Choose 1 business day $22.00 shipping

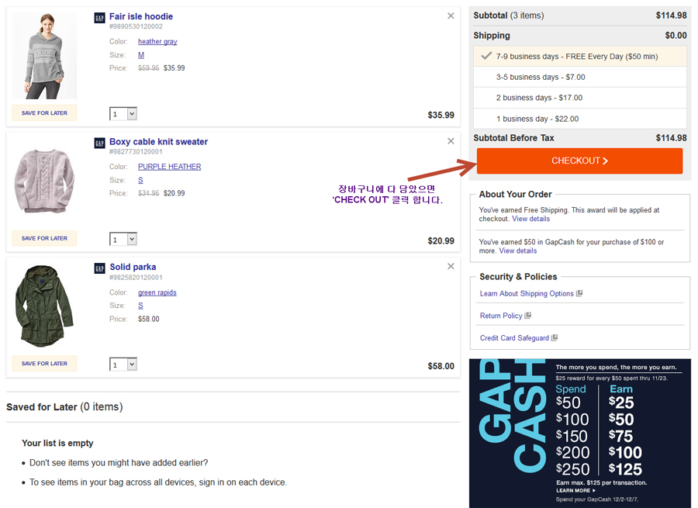(x=579, y=119)
